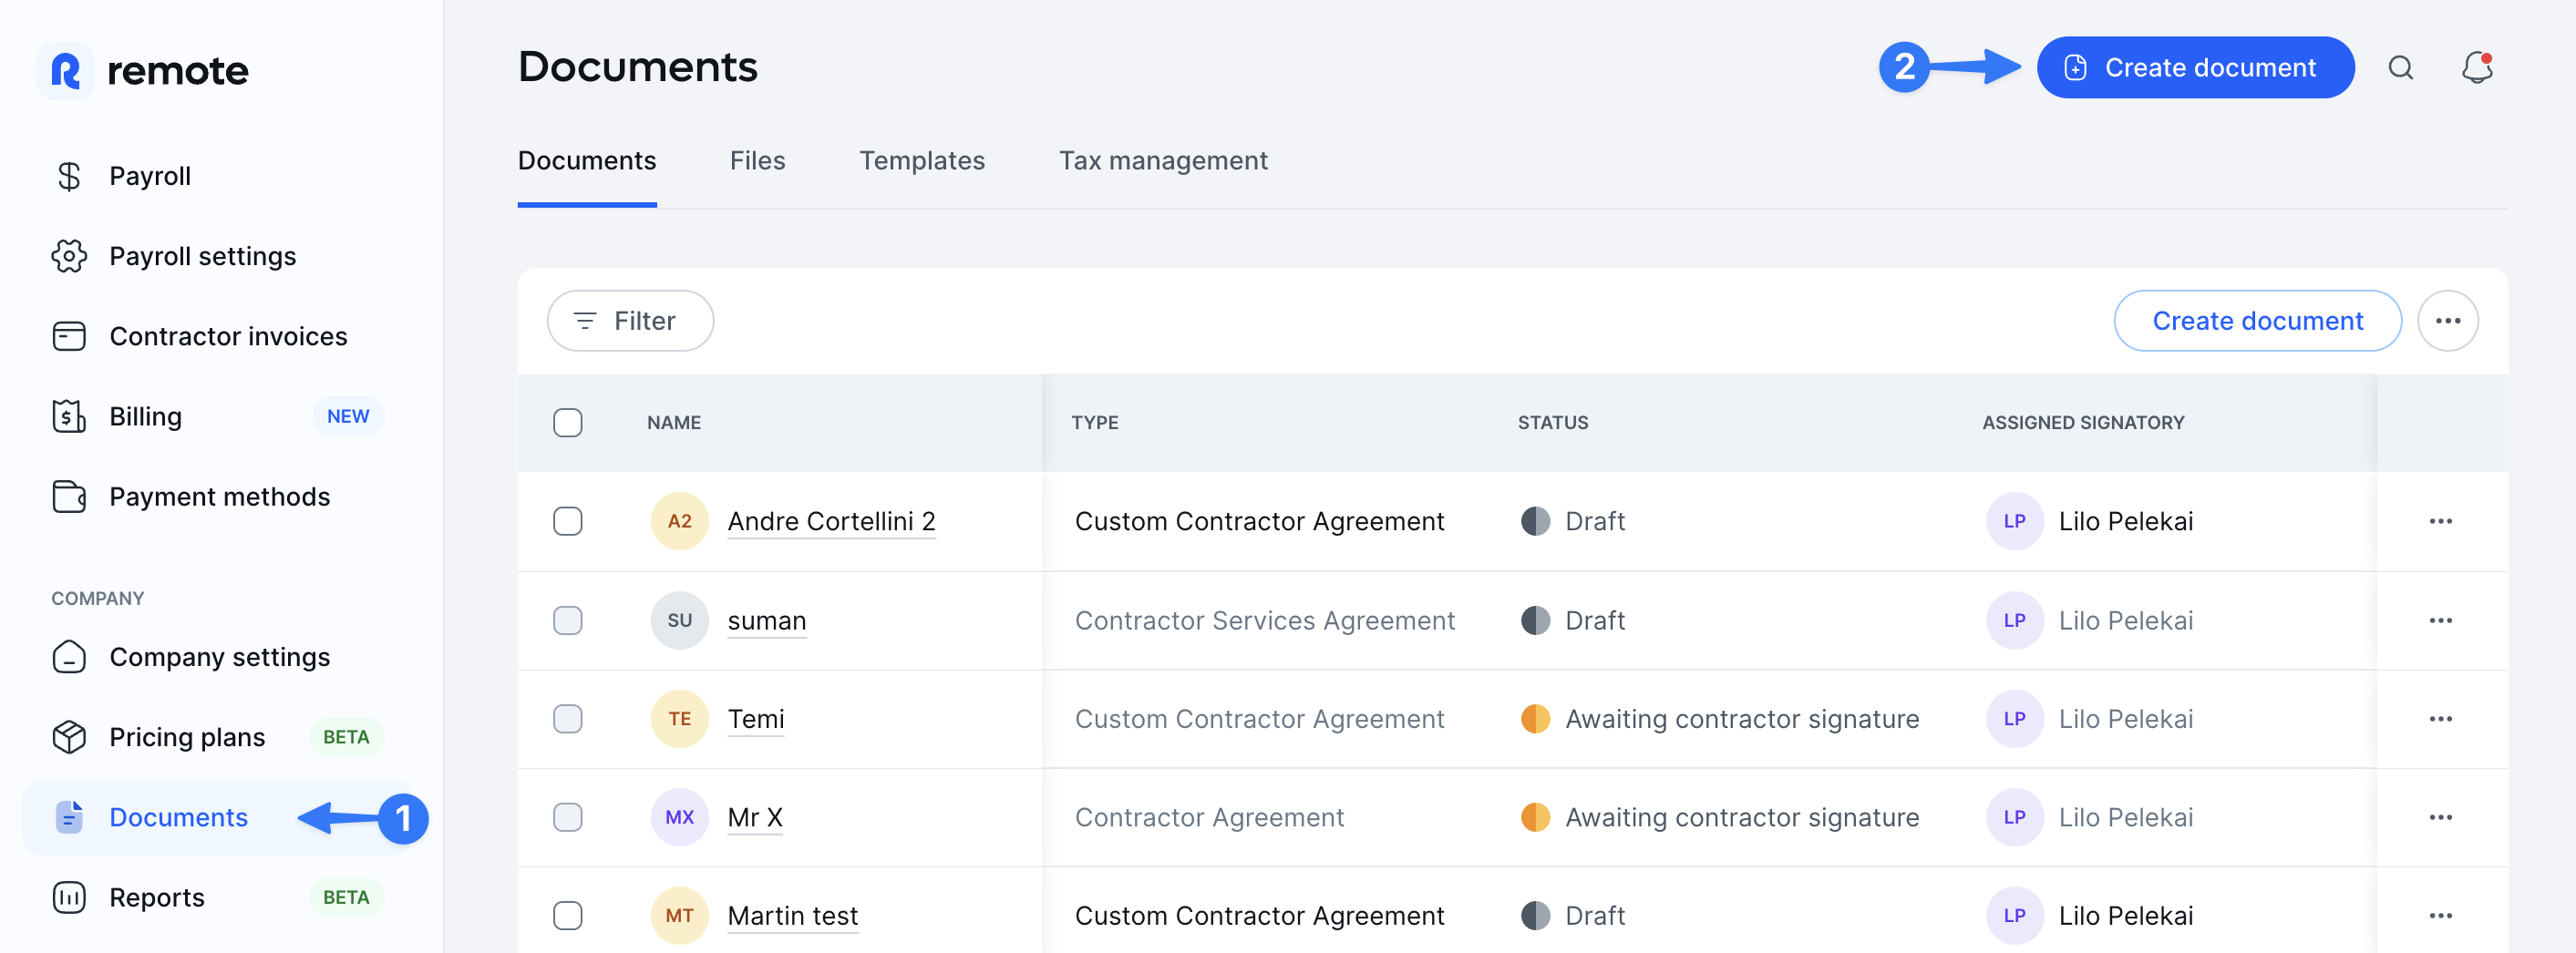Check the box for Andre Cortellini 2
Image resolution: width=2576 pixels, height=953 pixels.
coord(567,521)
